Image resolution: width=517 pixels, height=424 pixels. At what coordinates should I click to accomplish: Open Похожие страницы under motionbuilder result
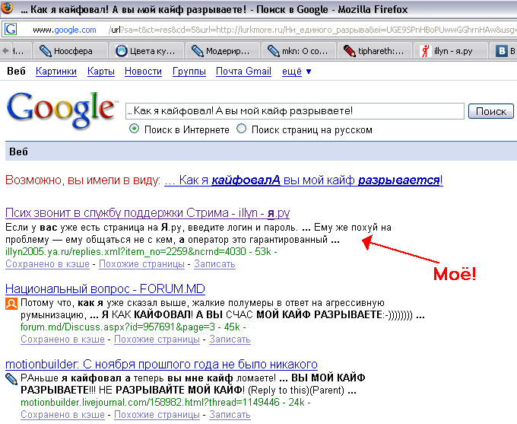[x=157, y=414]
